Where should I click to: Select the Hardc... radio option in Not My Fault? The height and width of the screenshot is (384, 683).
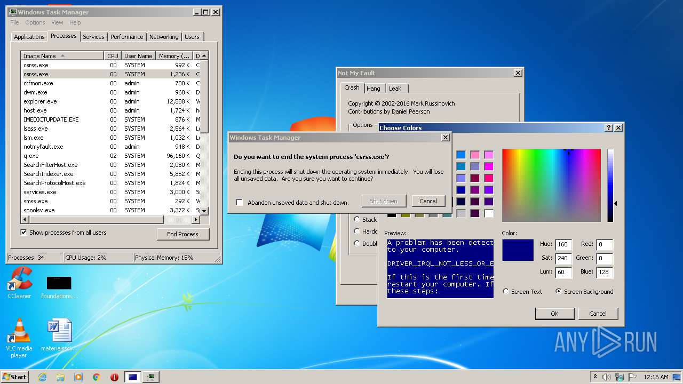pyautogui.click(x=357, y=231)
